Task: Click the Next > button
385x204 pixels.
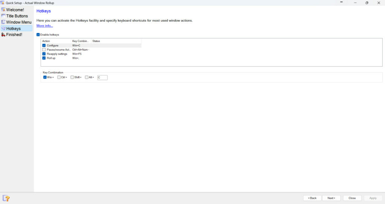Action: (331, 198)
